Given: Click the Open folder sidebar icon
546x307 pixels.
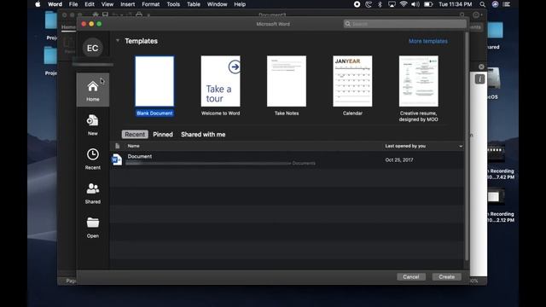Looking at the screenshot, I should pyautogui.click(x=93, y=227).
